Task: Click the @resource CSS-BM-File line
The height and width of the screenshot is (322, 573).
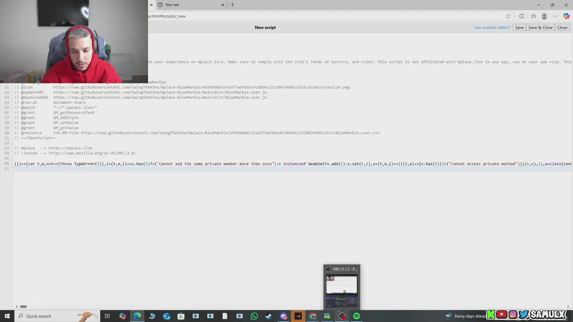Action: [197, 133]
